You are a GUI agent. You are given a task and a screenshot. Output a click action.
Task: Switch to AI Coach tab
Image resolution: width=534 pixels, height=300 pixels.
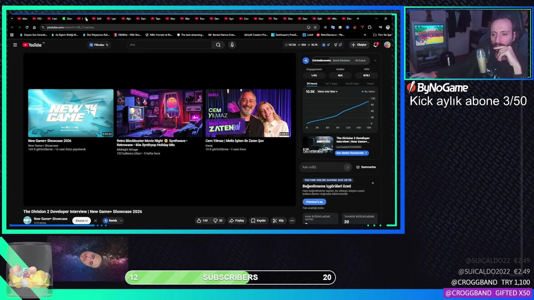(360, 60)
